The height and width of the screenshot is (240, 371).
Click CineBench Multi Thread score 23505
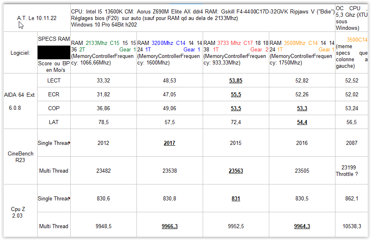302,171
